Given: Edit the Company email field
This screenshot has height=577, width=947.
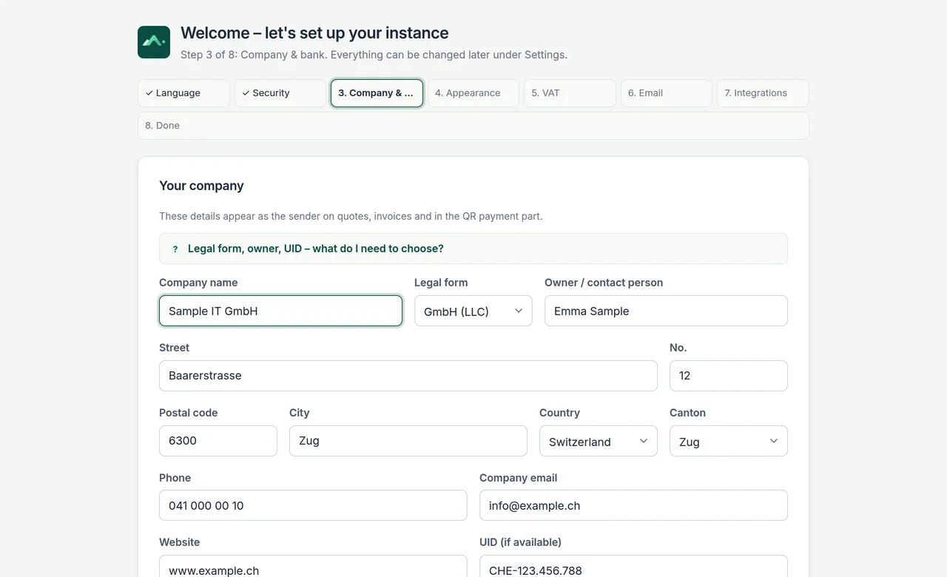Looking at the screenshot, I should pos(633,506).
